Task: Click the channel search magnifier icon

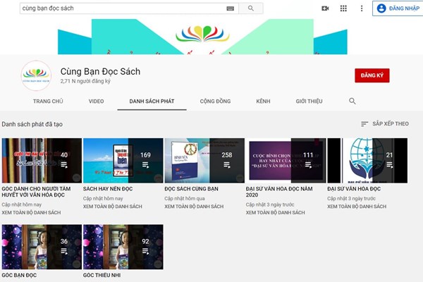Action: click(352, 102)
